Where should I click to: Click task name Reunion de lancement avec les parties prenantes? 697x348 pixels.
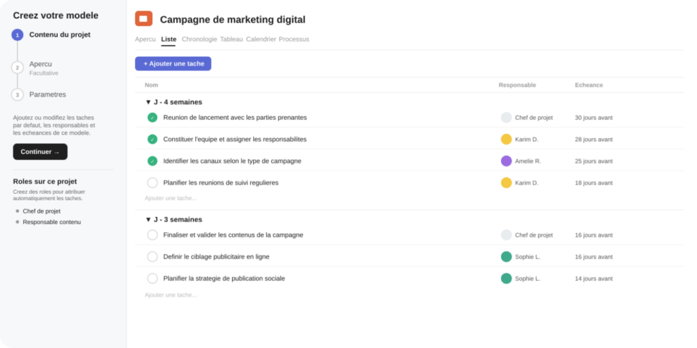(235, 118)
